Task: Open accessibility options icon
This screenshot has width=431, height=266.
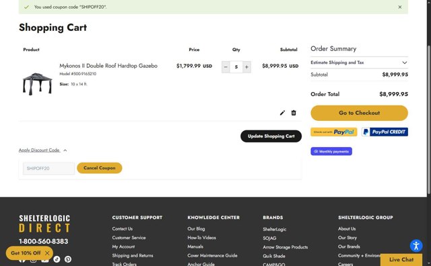Action: click(416, 246)
